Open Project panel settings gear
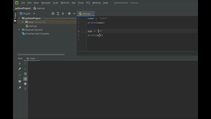 [x=69, y=14]
